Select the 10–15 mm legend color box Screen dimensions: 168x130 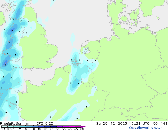pos(35,127)
